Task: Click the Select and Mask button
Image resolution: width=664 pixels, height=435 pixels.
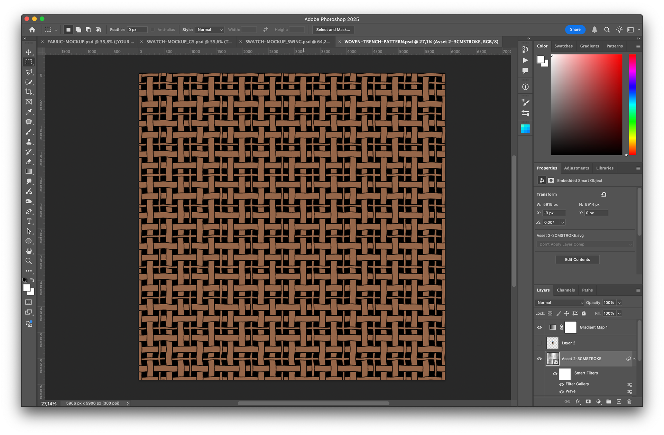Action: (x=333, y=30)
